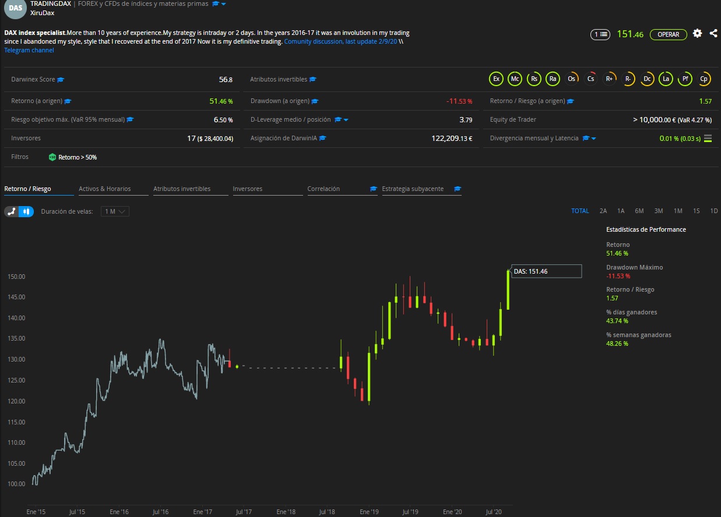This screenshot has height=517, width=721.
Task: Select the 6M time range
Action: pos(639,211)
